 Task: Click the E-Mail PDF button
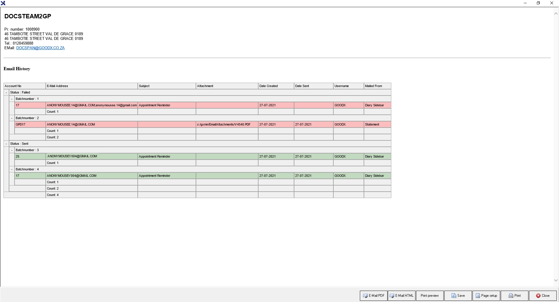click(374, 296)
